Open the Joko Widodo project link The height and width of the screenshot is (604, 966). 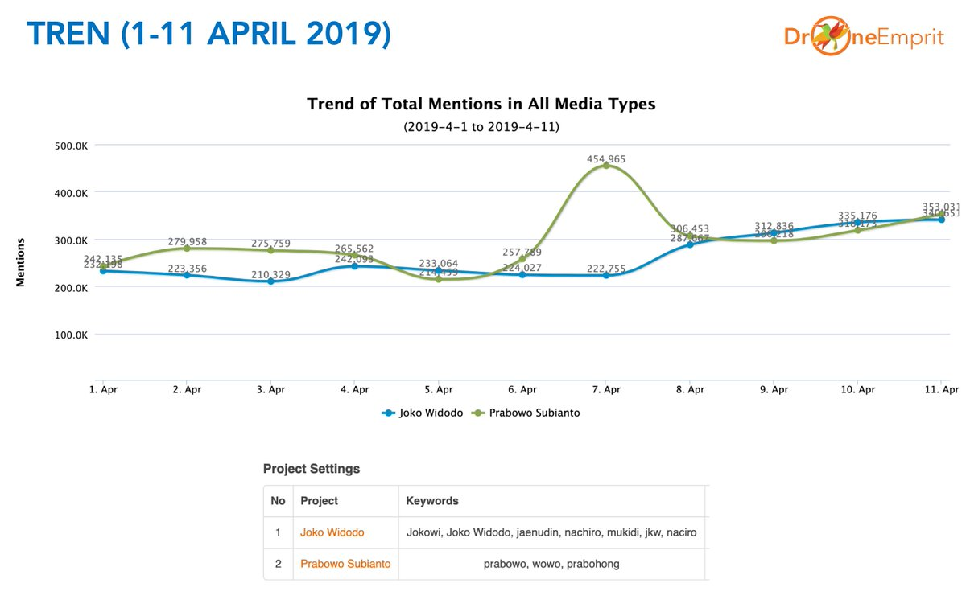point(332,532)
